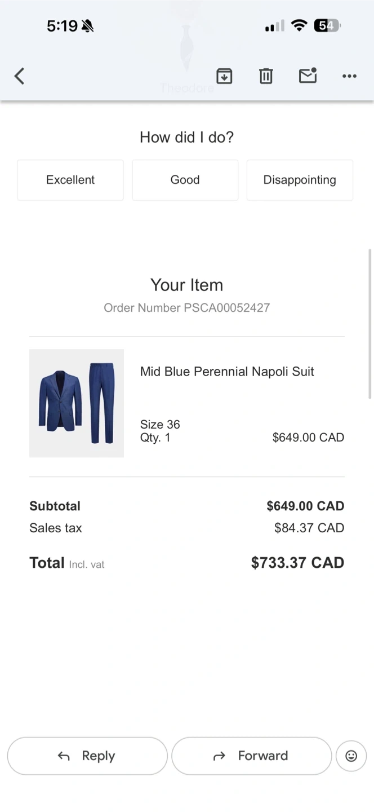Select the Disappointing rating
Image resolution: width=374 pixels, height=812 pixels.
point(300,180)
